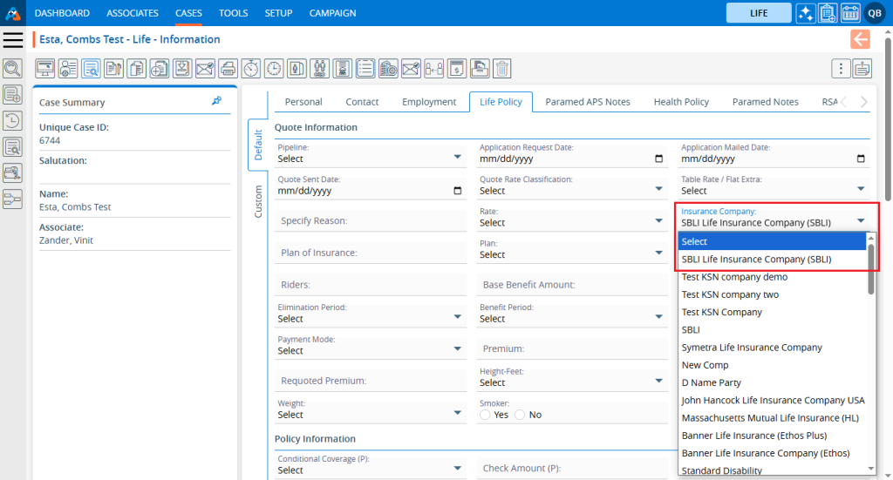Select No for Smoker
The height and width of the screenshot is (480, 893).
520,415
